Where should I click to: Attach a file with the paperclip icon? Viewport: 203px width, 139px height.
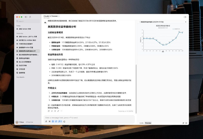coord(46,121)
